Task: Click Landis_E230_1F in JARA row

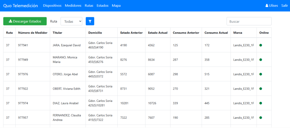Action: coord(244,45)
